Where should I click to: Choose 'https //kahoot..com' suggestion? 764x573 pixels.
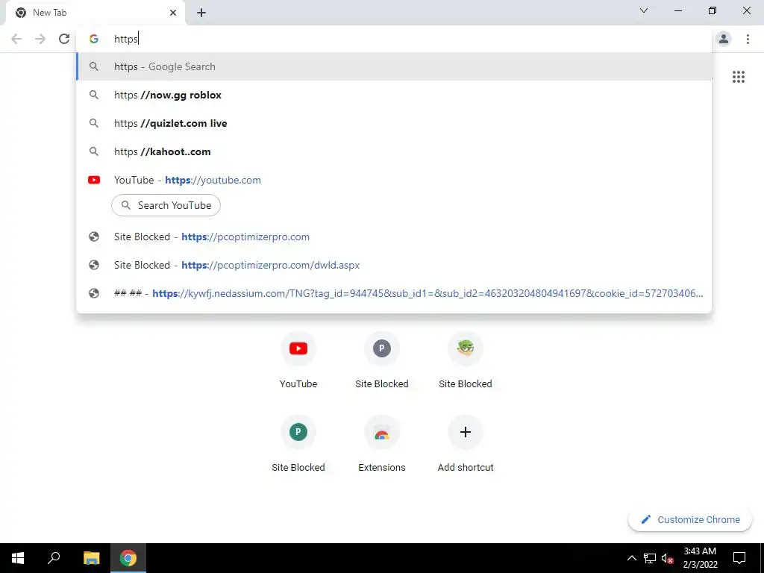[394, 151]
